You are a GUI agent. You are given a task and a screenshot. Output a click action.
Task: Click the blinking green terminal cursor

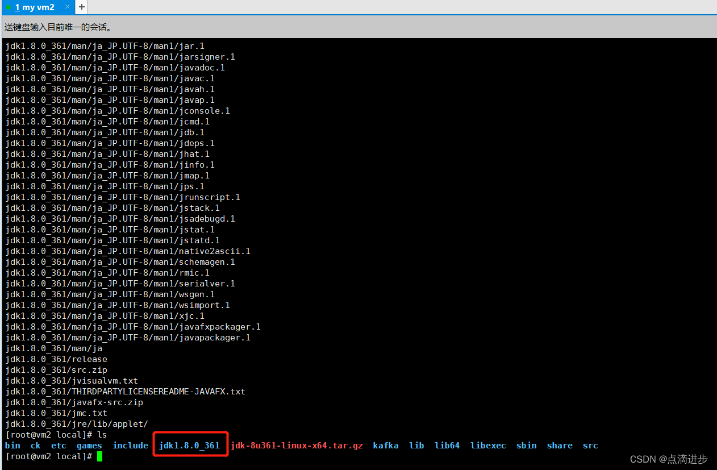coord(99,456)
